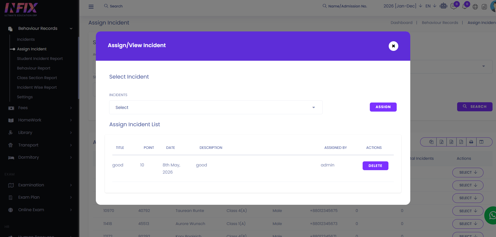Open the Incidents Select dropdown
This screenshot has width=496, height=237.
(x=216, y=107)
